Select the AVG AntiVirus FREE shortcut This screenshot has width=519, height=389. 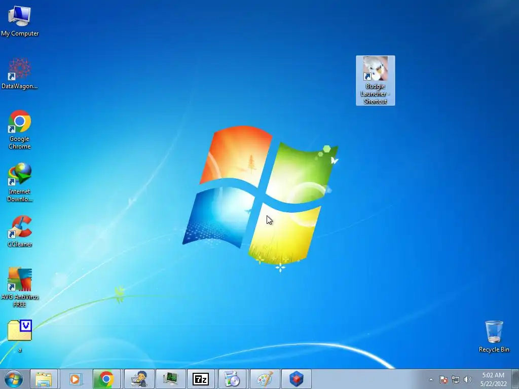point(20,287)
